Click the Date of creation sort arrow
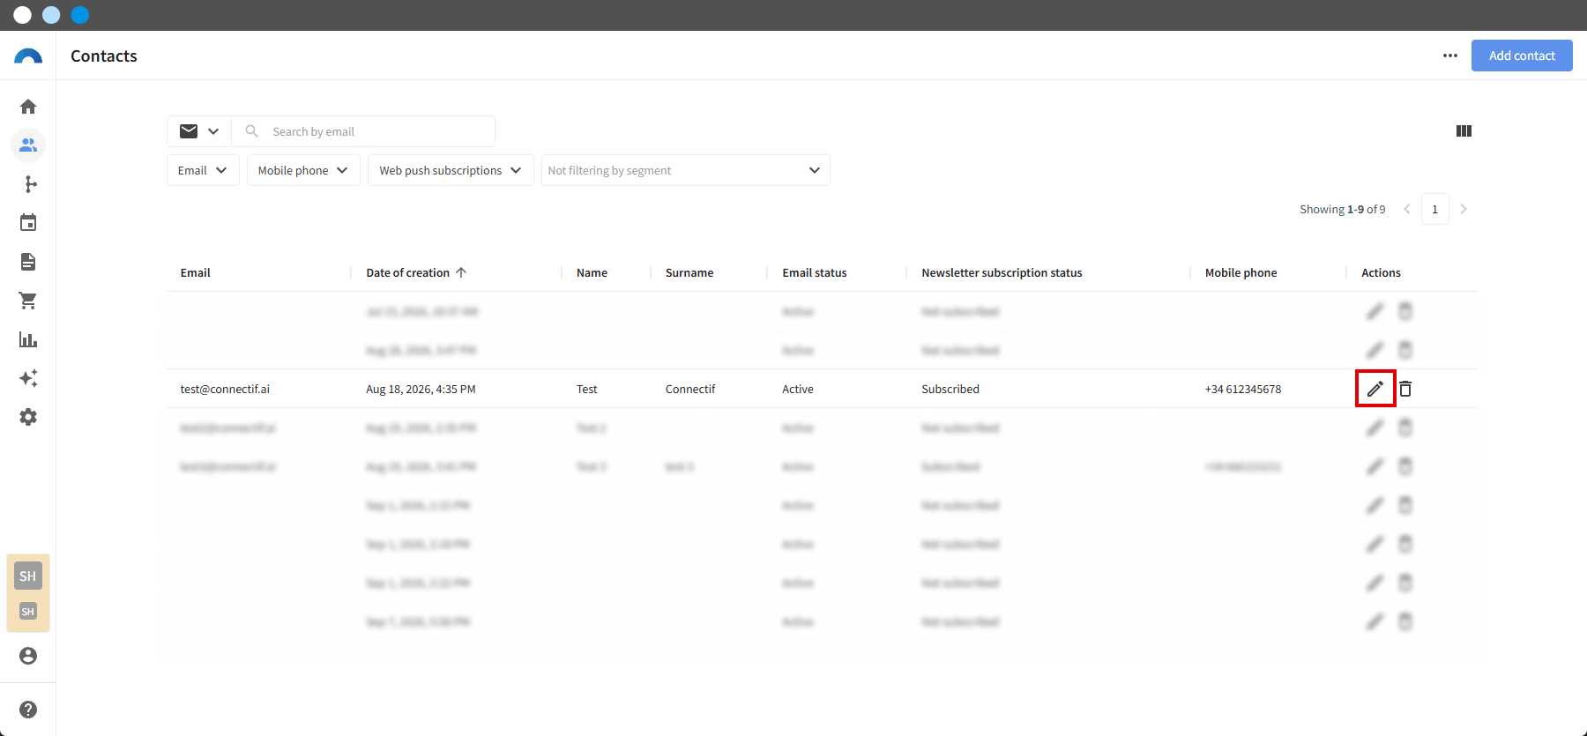Image resolution: width=1587 pixels, height=736 pixels. tap(461, 272)
